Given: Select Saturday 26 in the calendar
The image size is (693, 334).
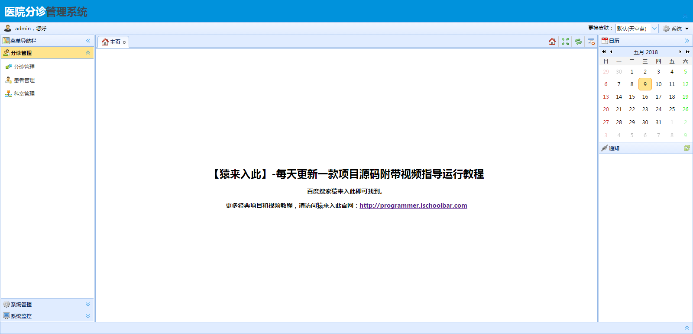Looking at the screenshot, I should click(x=685, y=109).
